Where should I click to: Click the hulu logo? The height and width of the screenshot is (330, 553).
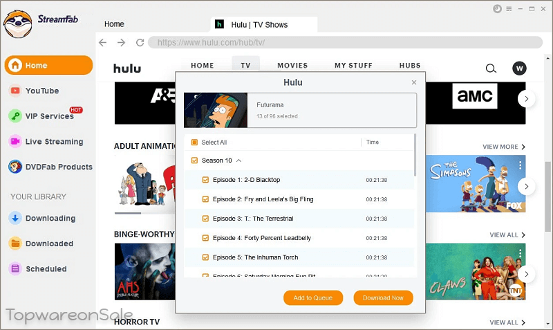(127, 68)
